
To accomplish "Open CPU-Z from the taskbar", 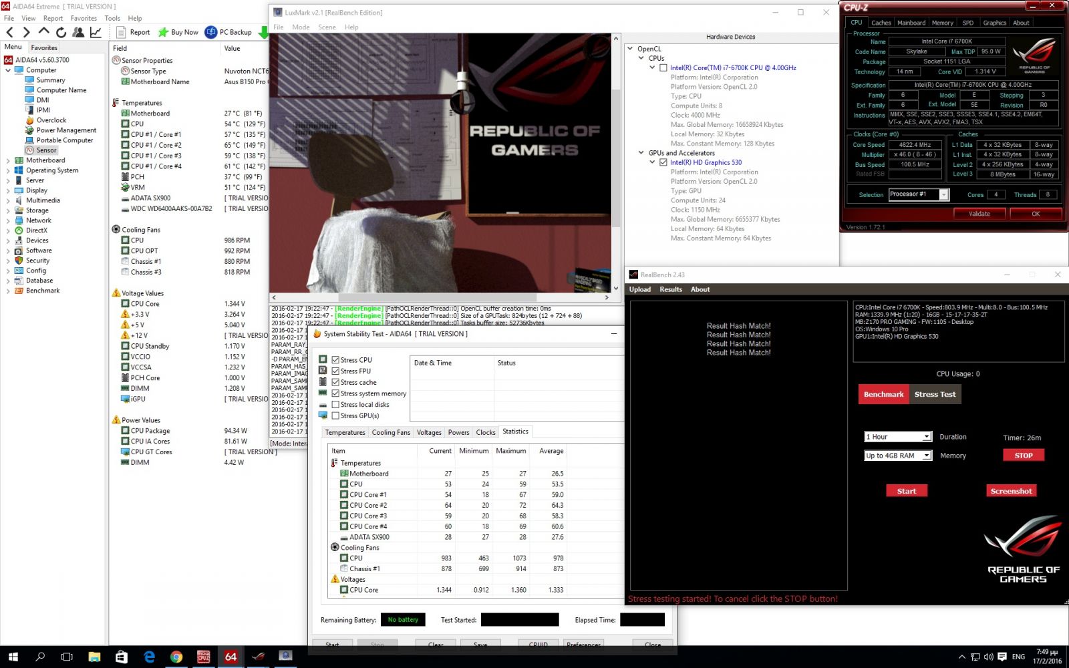I will [x=203, y=657].
